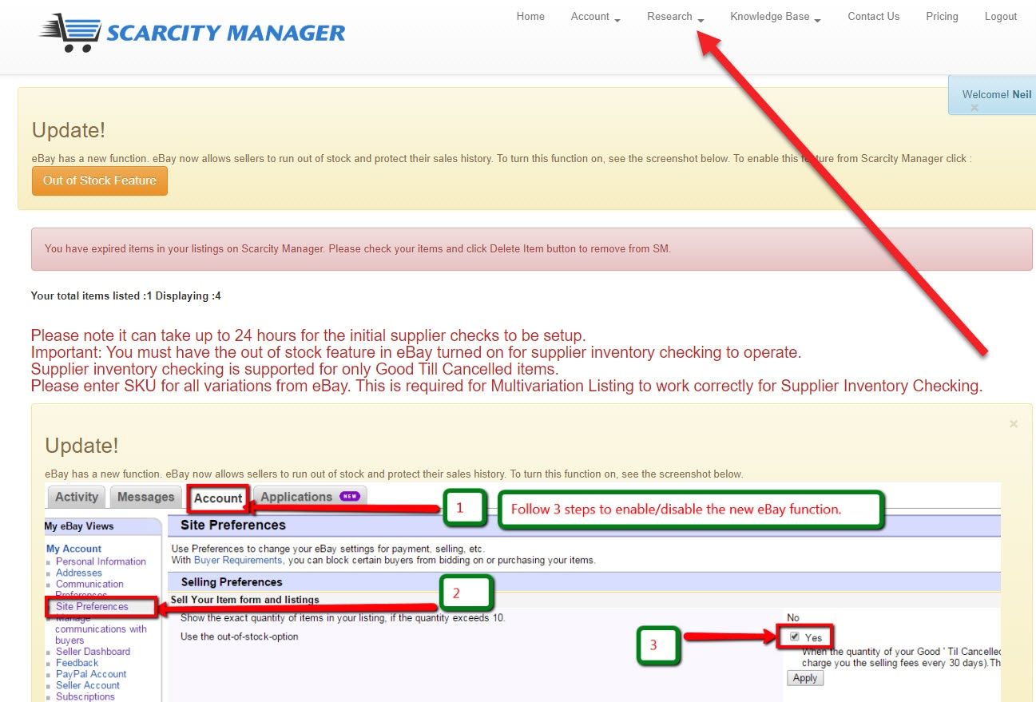The image size is (1036, 702).
Task: View the Pricing page
Action: tap(942, 16)
